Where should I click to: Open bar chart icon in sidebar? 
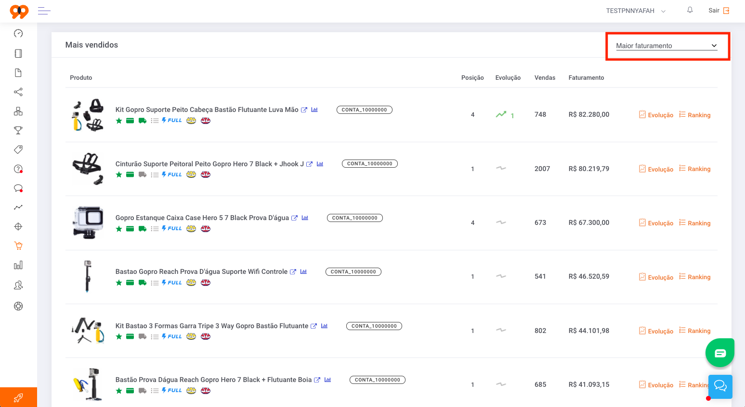click(x=18, y=265)
